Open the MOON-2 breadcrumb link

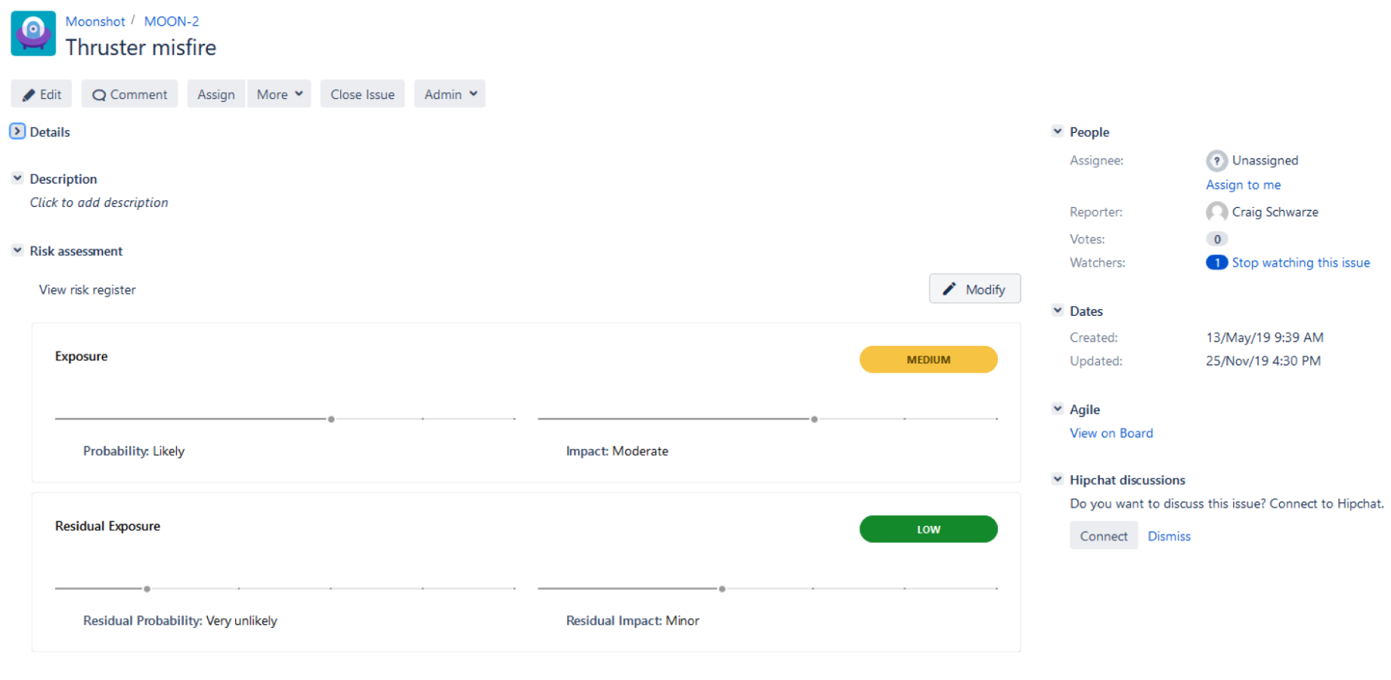172,21
